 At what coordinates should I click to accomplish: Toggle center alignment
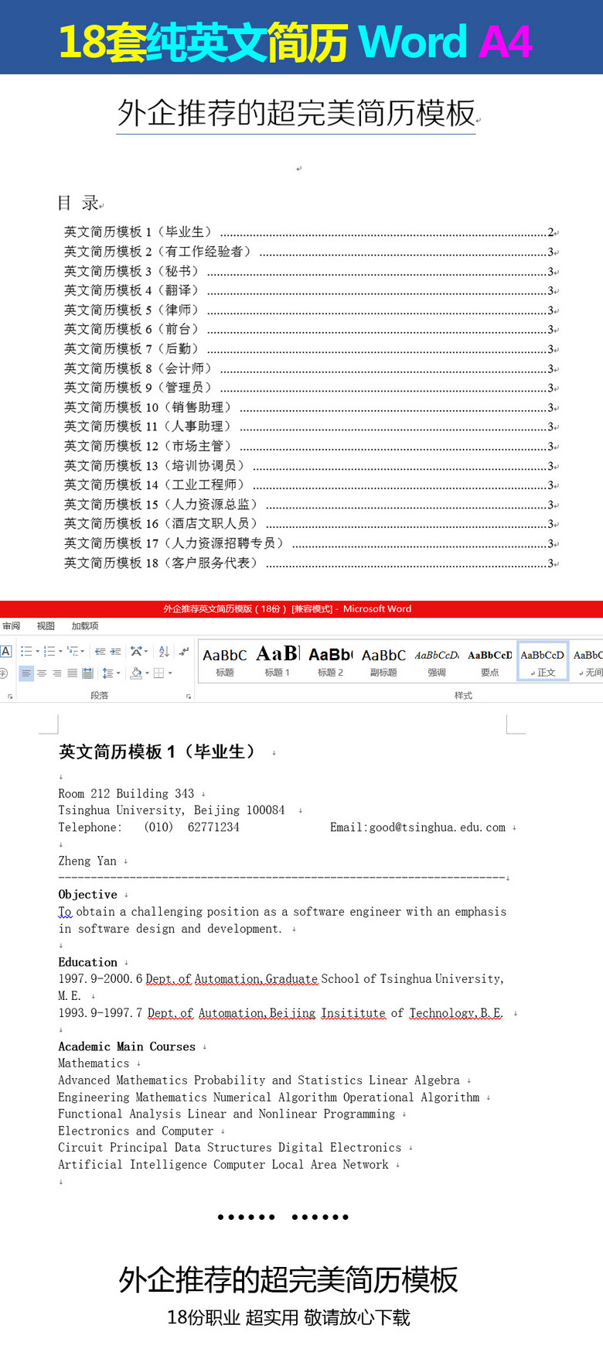click(x=42, y=673)
